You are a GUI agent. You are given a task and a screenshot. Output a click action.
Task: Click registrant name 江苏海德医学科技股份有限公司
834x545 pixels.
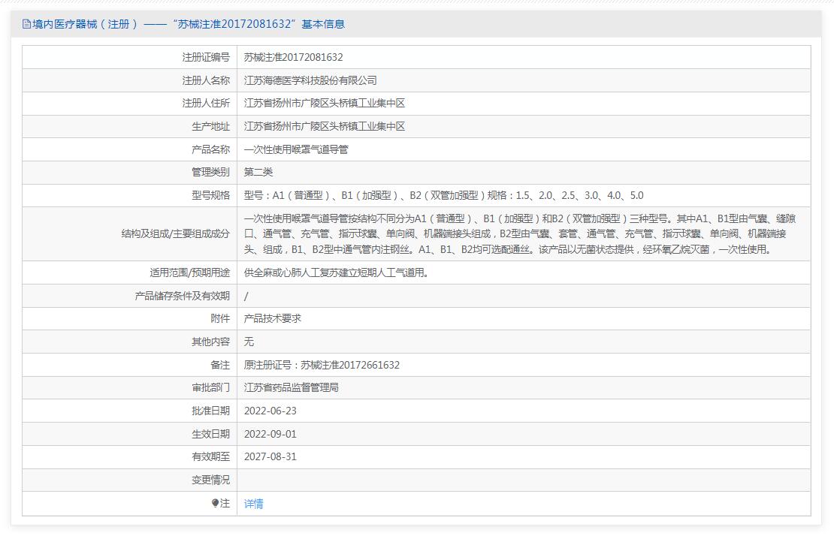(310, 80)
